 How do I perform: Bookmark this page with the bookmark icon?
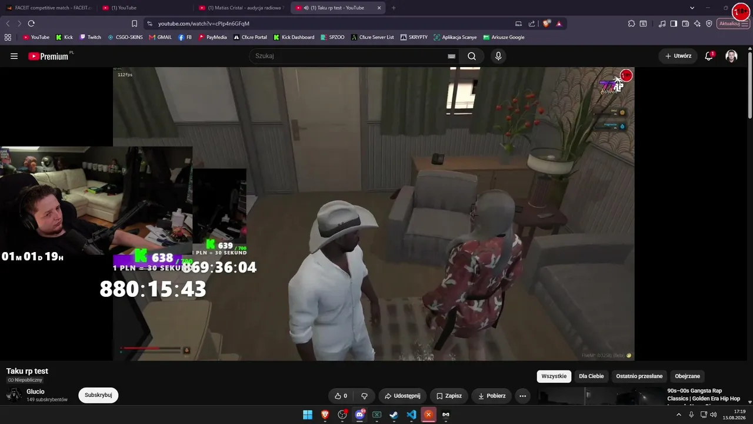pos(134,24)
